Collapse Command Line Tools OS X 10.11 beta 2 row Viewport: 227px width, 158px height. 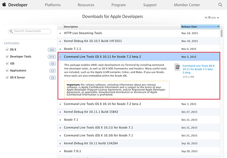[60, 57]
